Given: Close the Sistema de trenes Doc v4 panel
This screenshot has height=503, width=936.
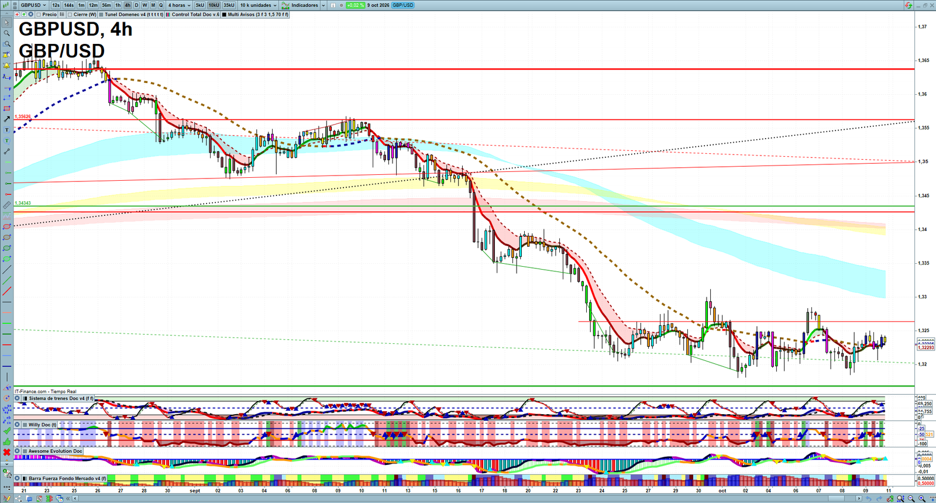Looking at the screenshot, I should pos(17,398).
